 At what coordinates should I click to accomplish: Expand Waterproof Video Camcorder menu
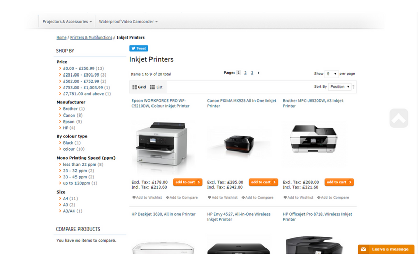tap(128, 22)
